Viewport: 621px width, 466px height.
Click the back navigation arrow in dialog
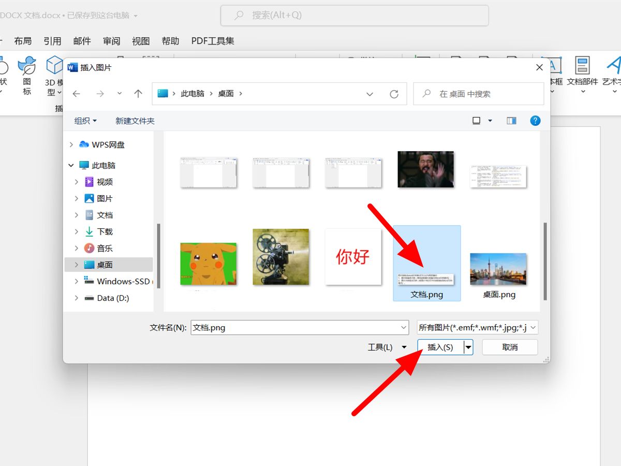point(77,94)
